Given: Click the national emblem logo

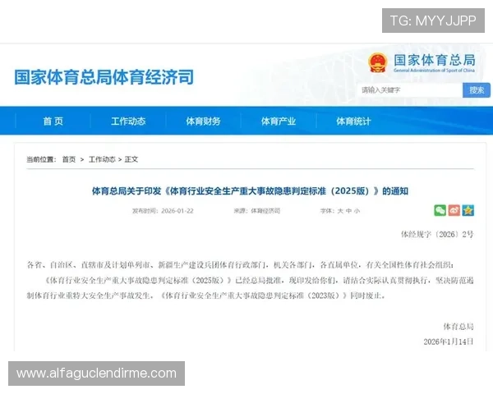Looking at the screenshot, I should tap(377, 62).
